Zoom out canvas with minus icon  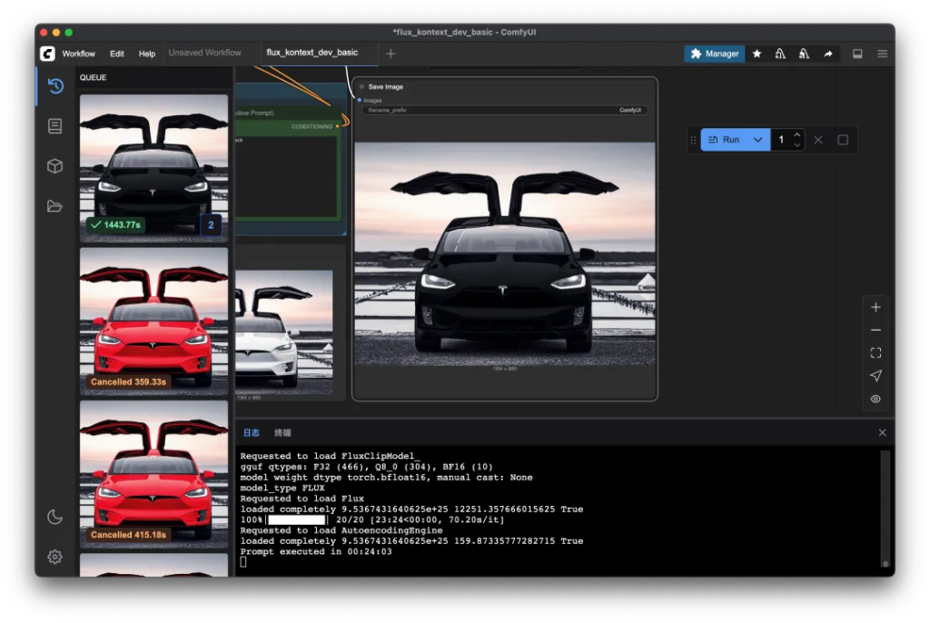[876, 330]
